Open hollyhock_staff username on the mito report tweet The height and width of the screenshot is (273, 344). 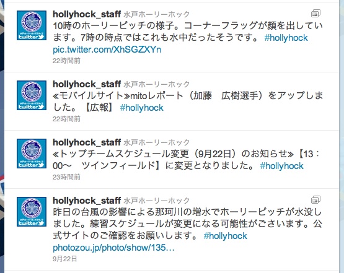87,84
